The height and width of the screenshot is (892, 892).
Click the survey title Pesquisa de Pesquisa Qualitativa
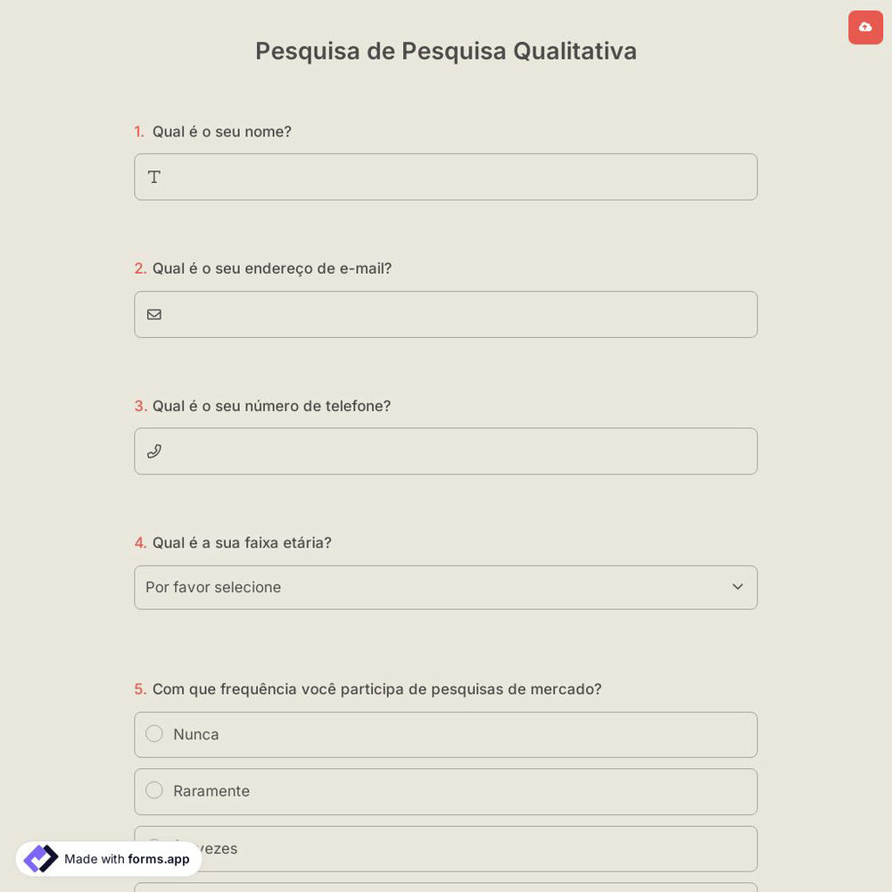tap(446, 51)
